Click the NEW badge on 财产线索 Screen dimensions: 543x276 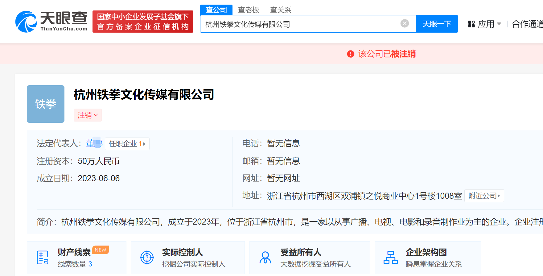click(x=101, y=250)
